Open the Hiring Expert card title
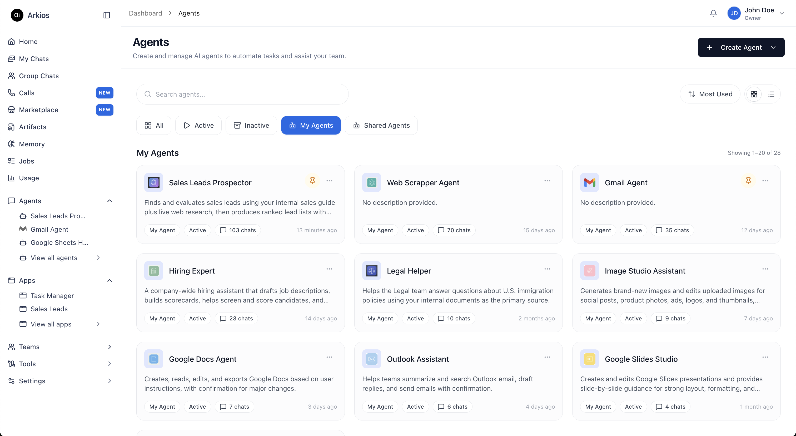This screenshot has height=436, width=796. [192, 271]
